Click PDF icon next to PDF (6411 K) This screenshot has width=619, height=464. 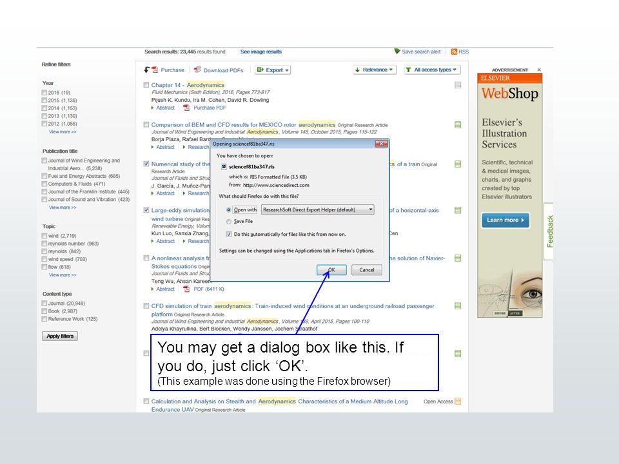(186, 289)
